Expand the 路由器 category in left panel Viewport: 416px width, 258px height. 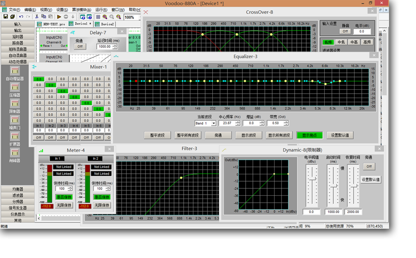click(17, 43)
